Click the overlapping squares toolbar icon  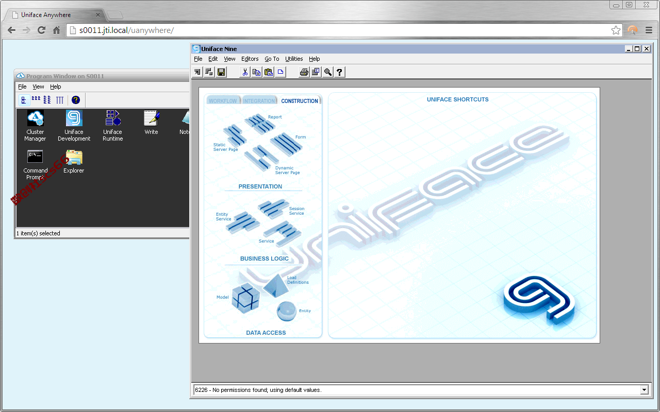pos(209,72)
